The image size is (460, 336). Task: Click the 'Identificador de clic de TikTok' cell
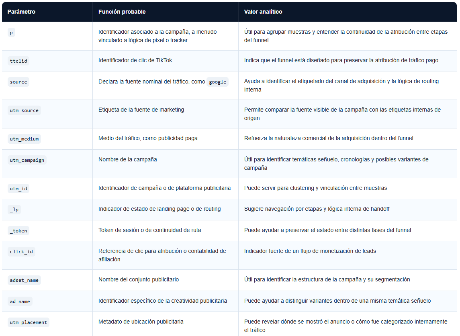[x=135, y=61]
